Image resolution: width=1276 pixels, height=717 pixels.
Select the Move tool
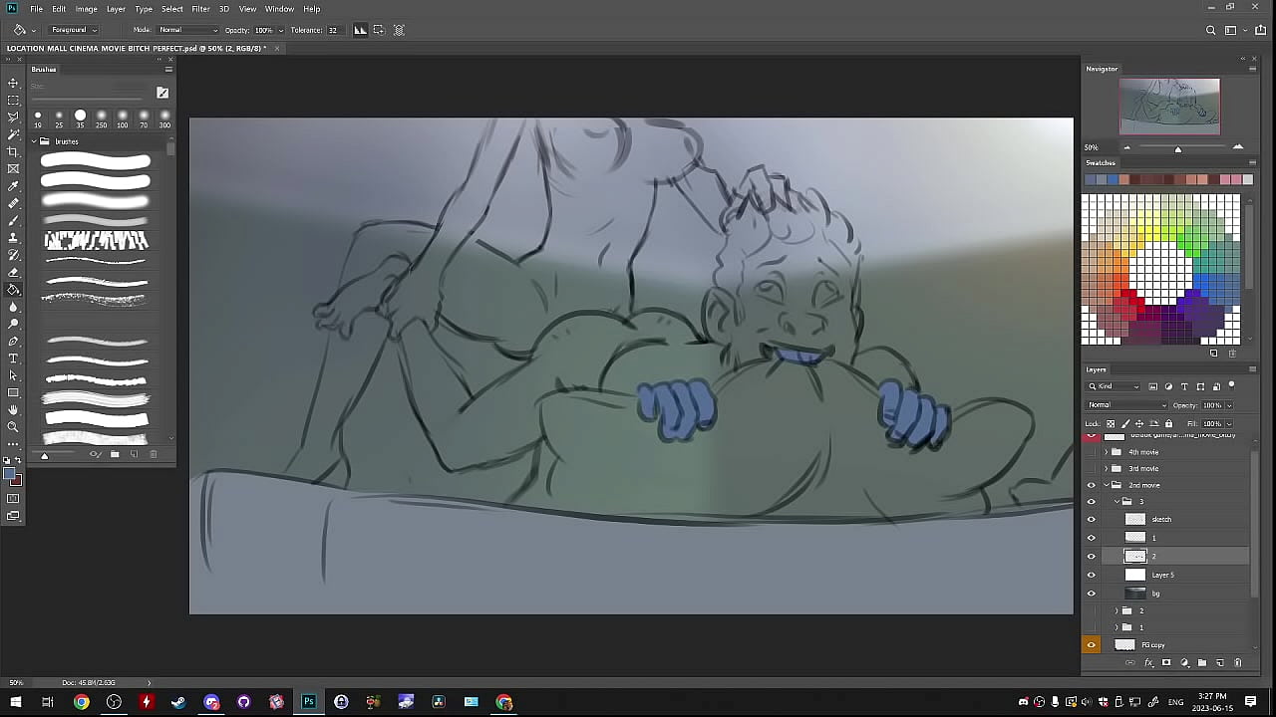pyautogui.click(x=13, y=83)
